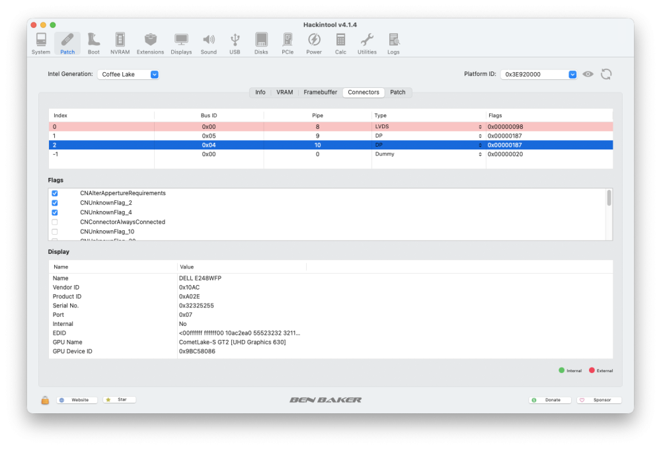Select the DELL E248WFP display name row
Viewport: 661px width, 449px height.
[x=330, y=278]
